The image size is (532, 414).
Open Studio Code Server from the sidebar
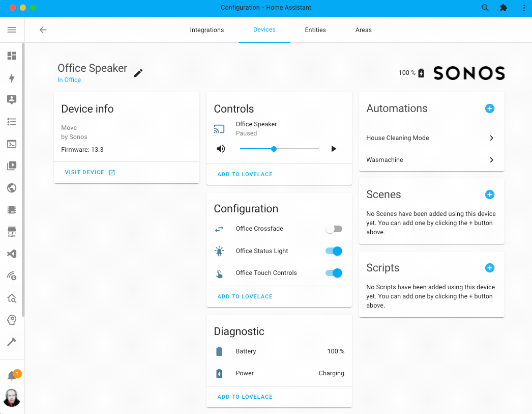(12, 254)
